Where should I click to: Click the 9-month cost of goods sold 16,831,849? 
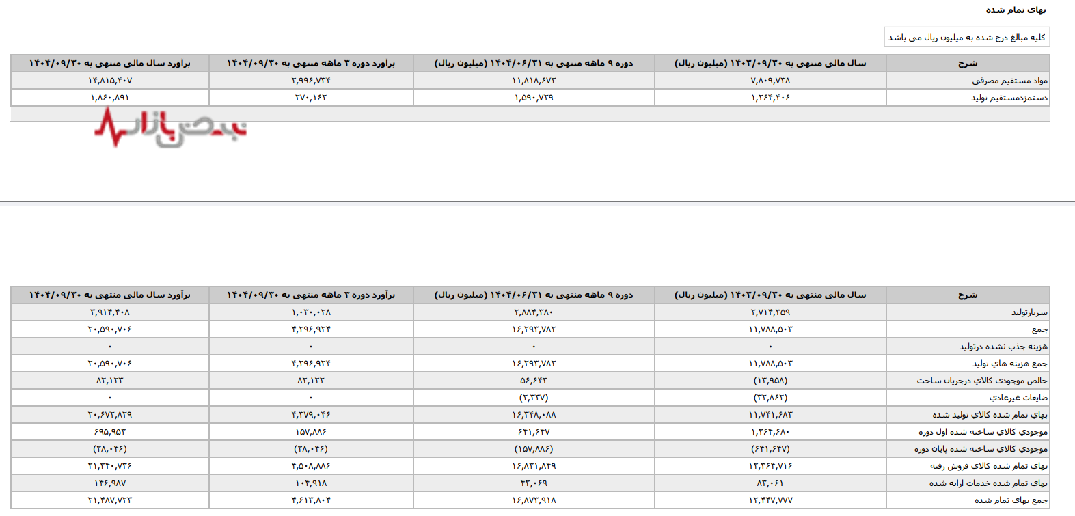[x=534, y=466]
